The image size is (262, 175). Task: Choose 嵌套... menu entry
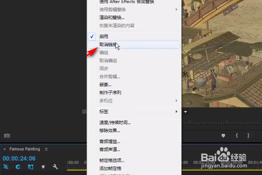click(x=134, y=85)
